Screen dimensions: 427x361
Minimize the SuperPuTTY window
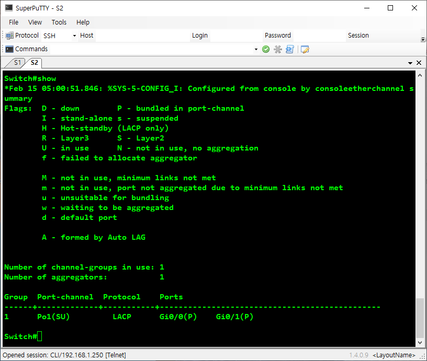[x=367, y=8]
